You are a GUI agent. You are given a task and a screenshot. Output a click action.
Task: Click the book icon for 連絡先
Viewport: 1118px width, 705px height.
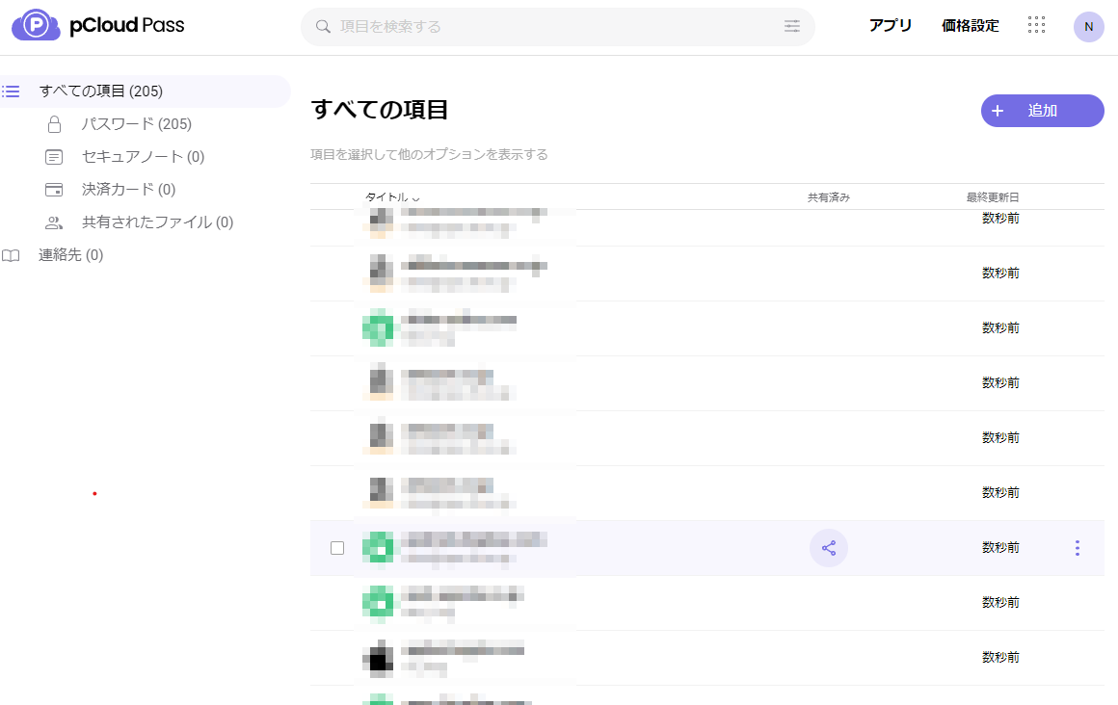coord(11,255)
